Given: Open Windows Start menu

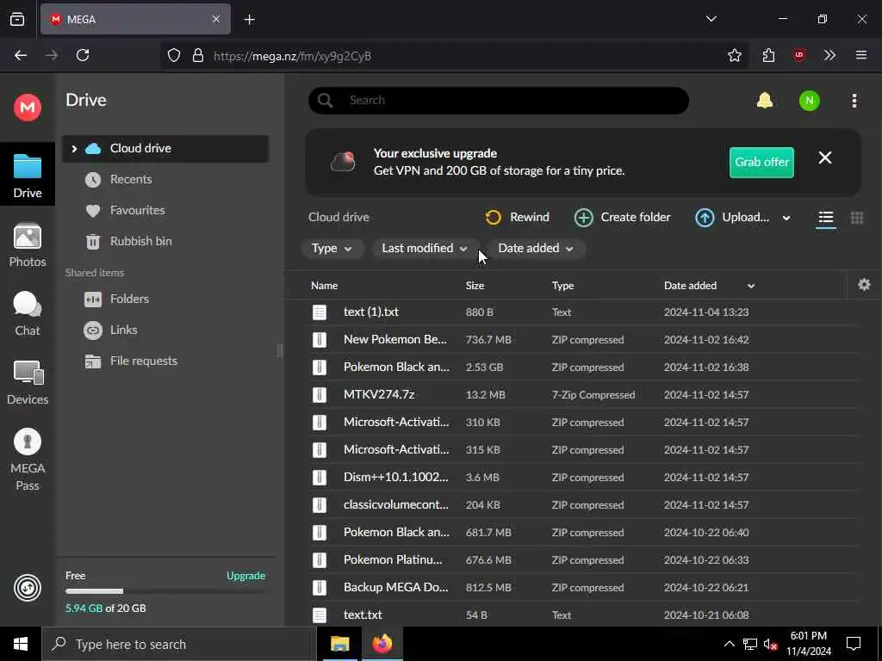Looking at the screenshot, I should (x=21, y=644).
